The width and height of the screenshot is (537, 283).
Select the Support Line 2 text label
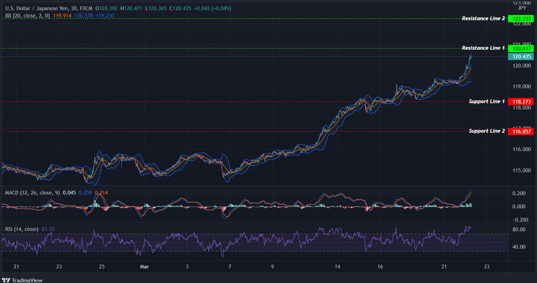487,131
